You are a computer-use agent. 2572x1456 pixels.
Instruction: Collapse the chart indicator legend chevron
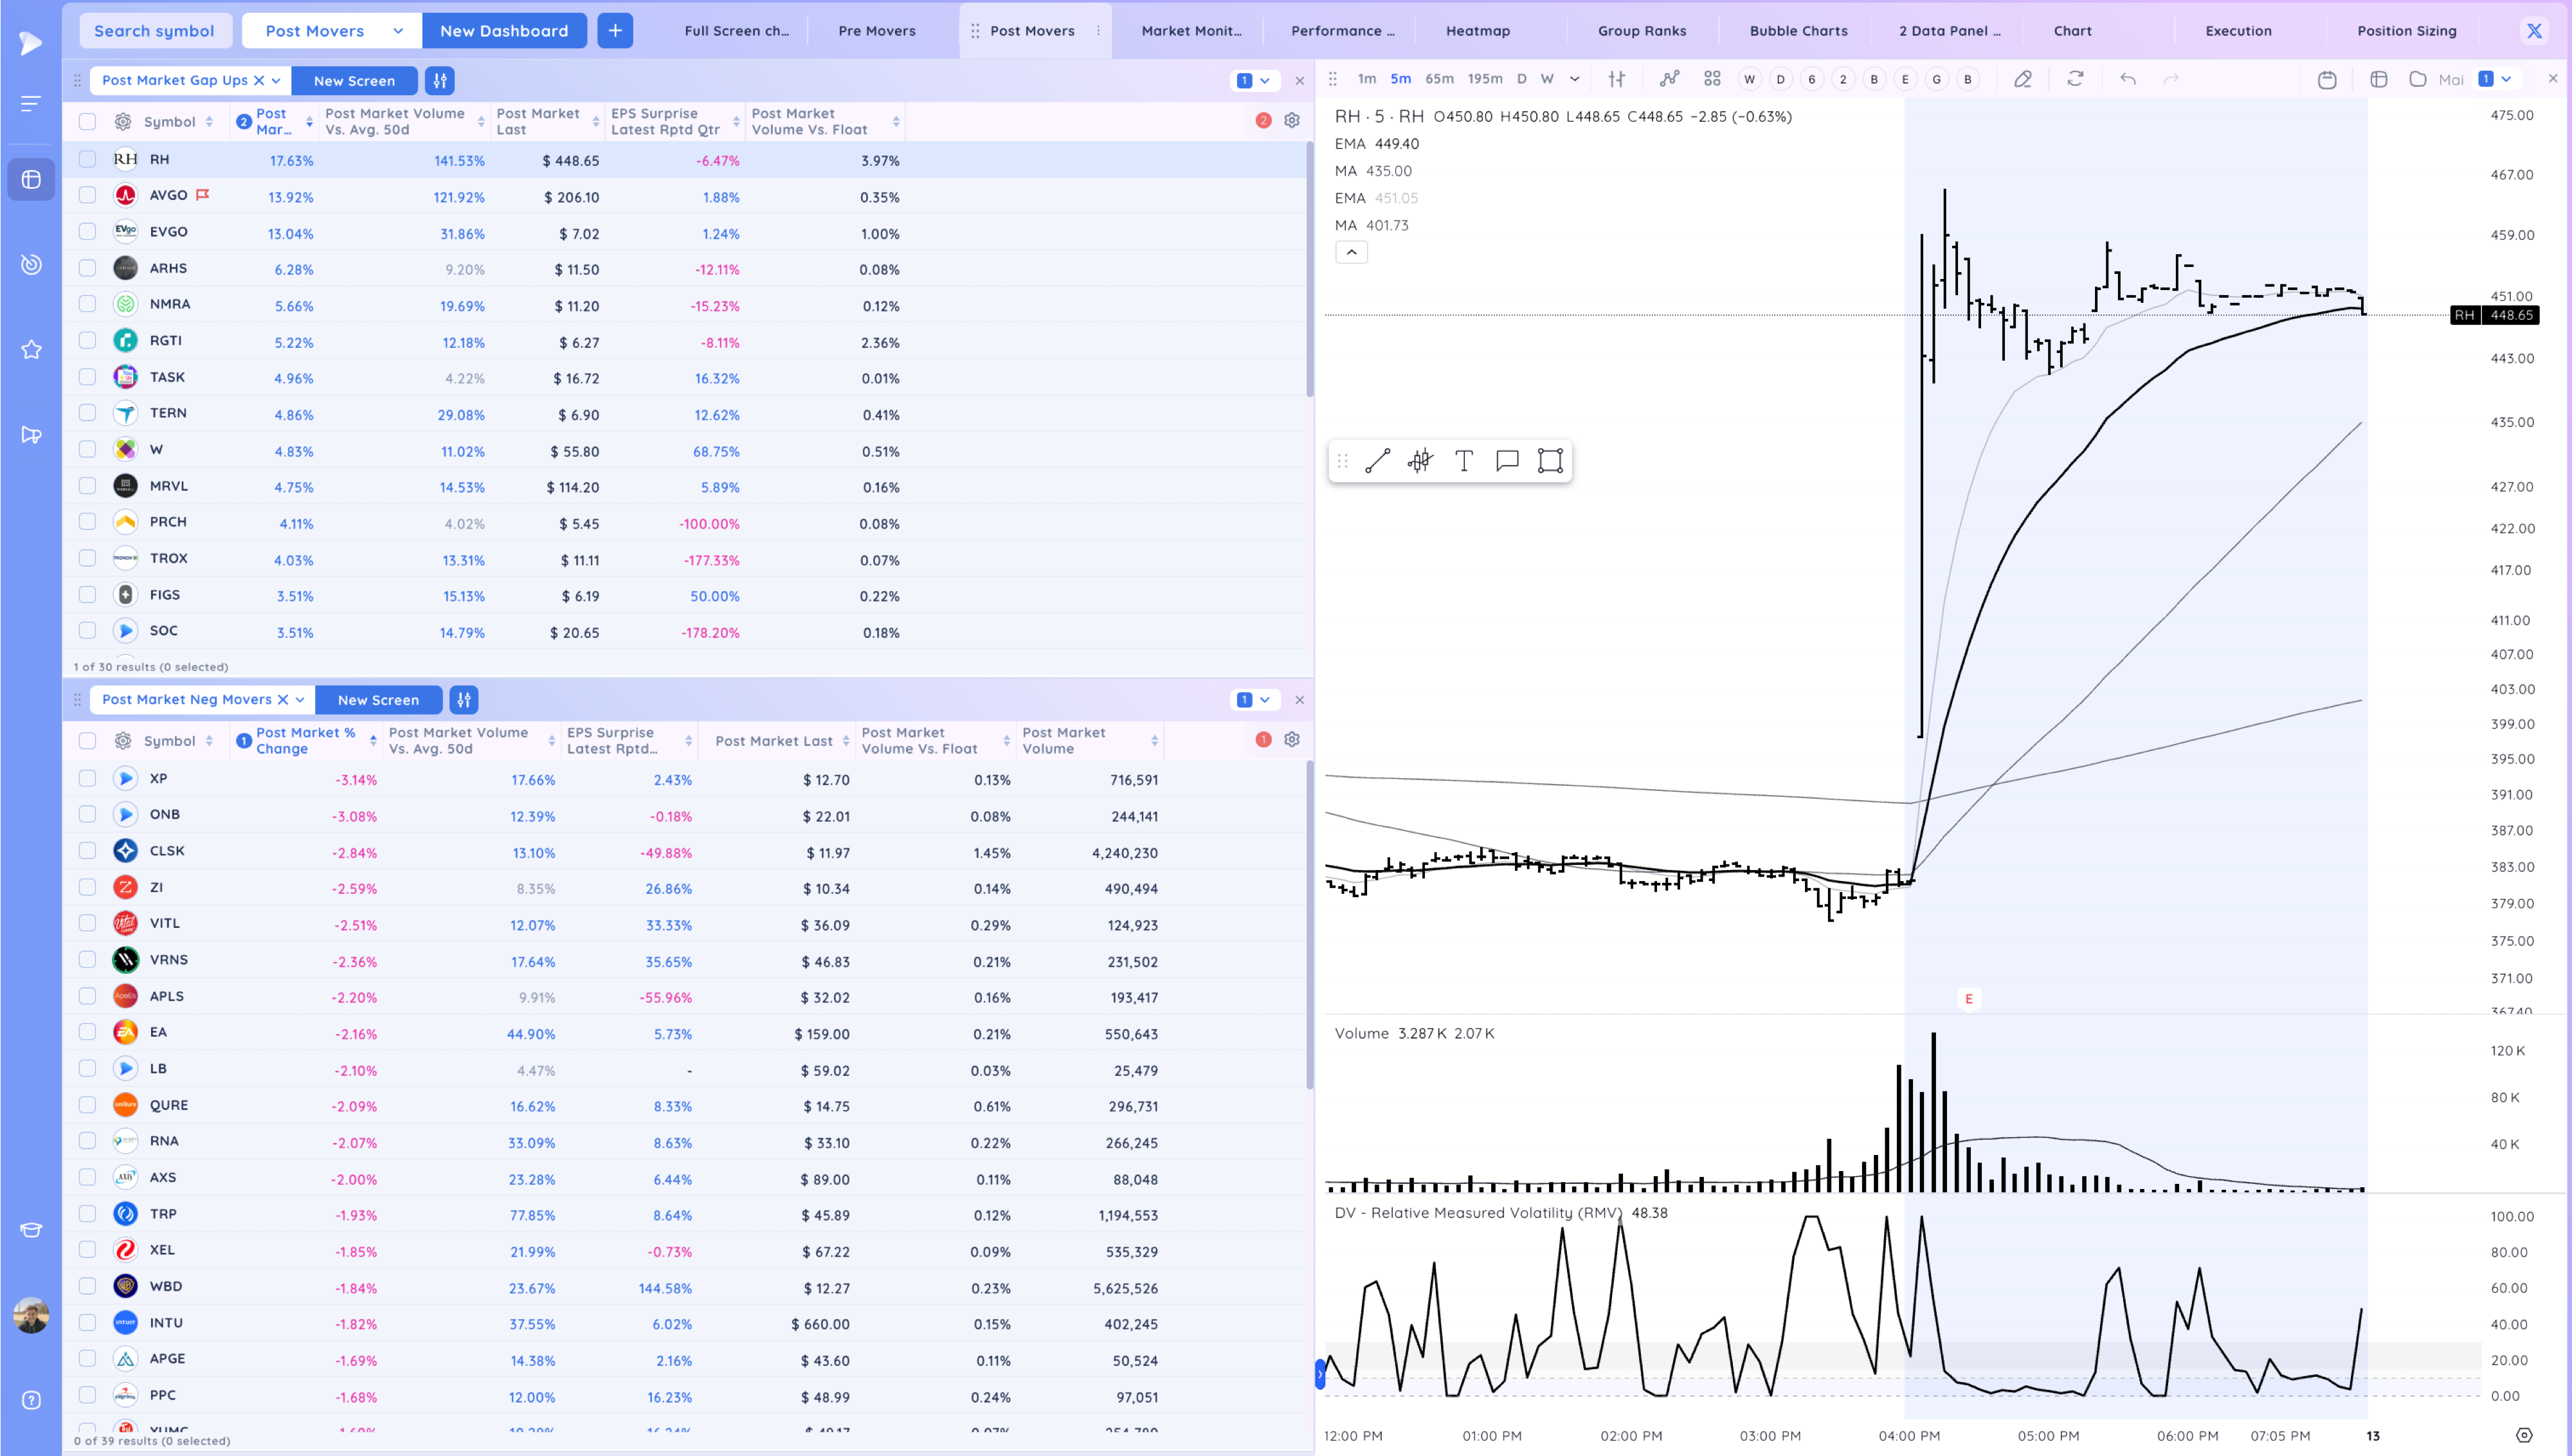coord(1352,252)
